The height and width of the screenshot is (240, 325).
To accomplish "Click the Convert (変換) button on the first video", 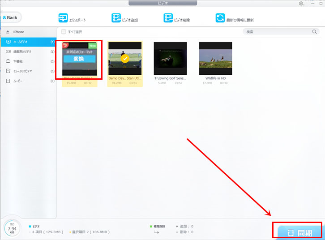I will [x=79, y=59].
